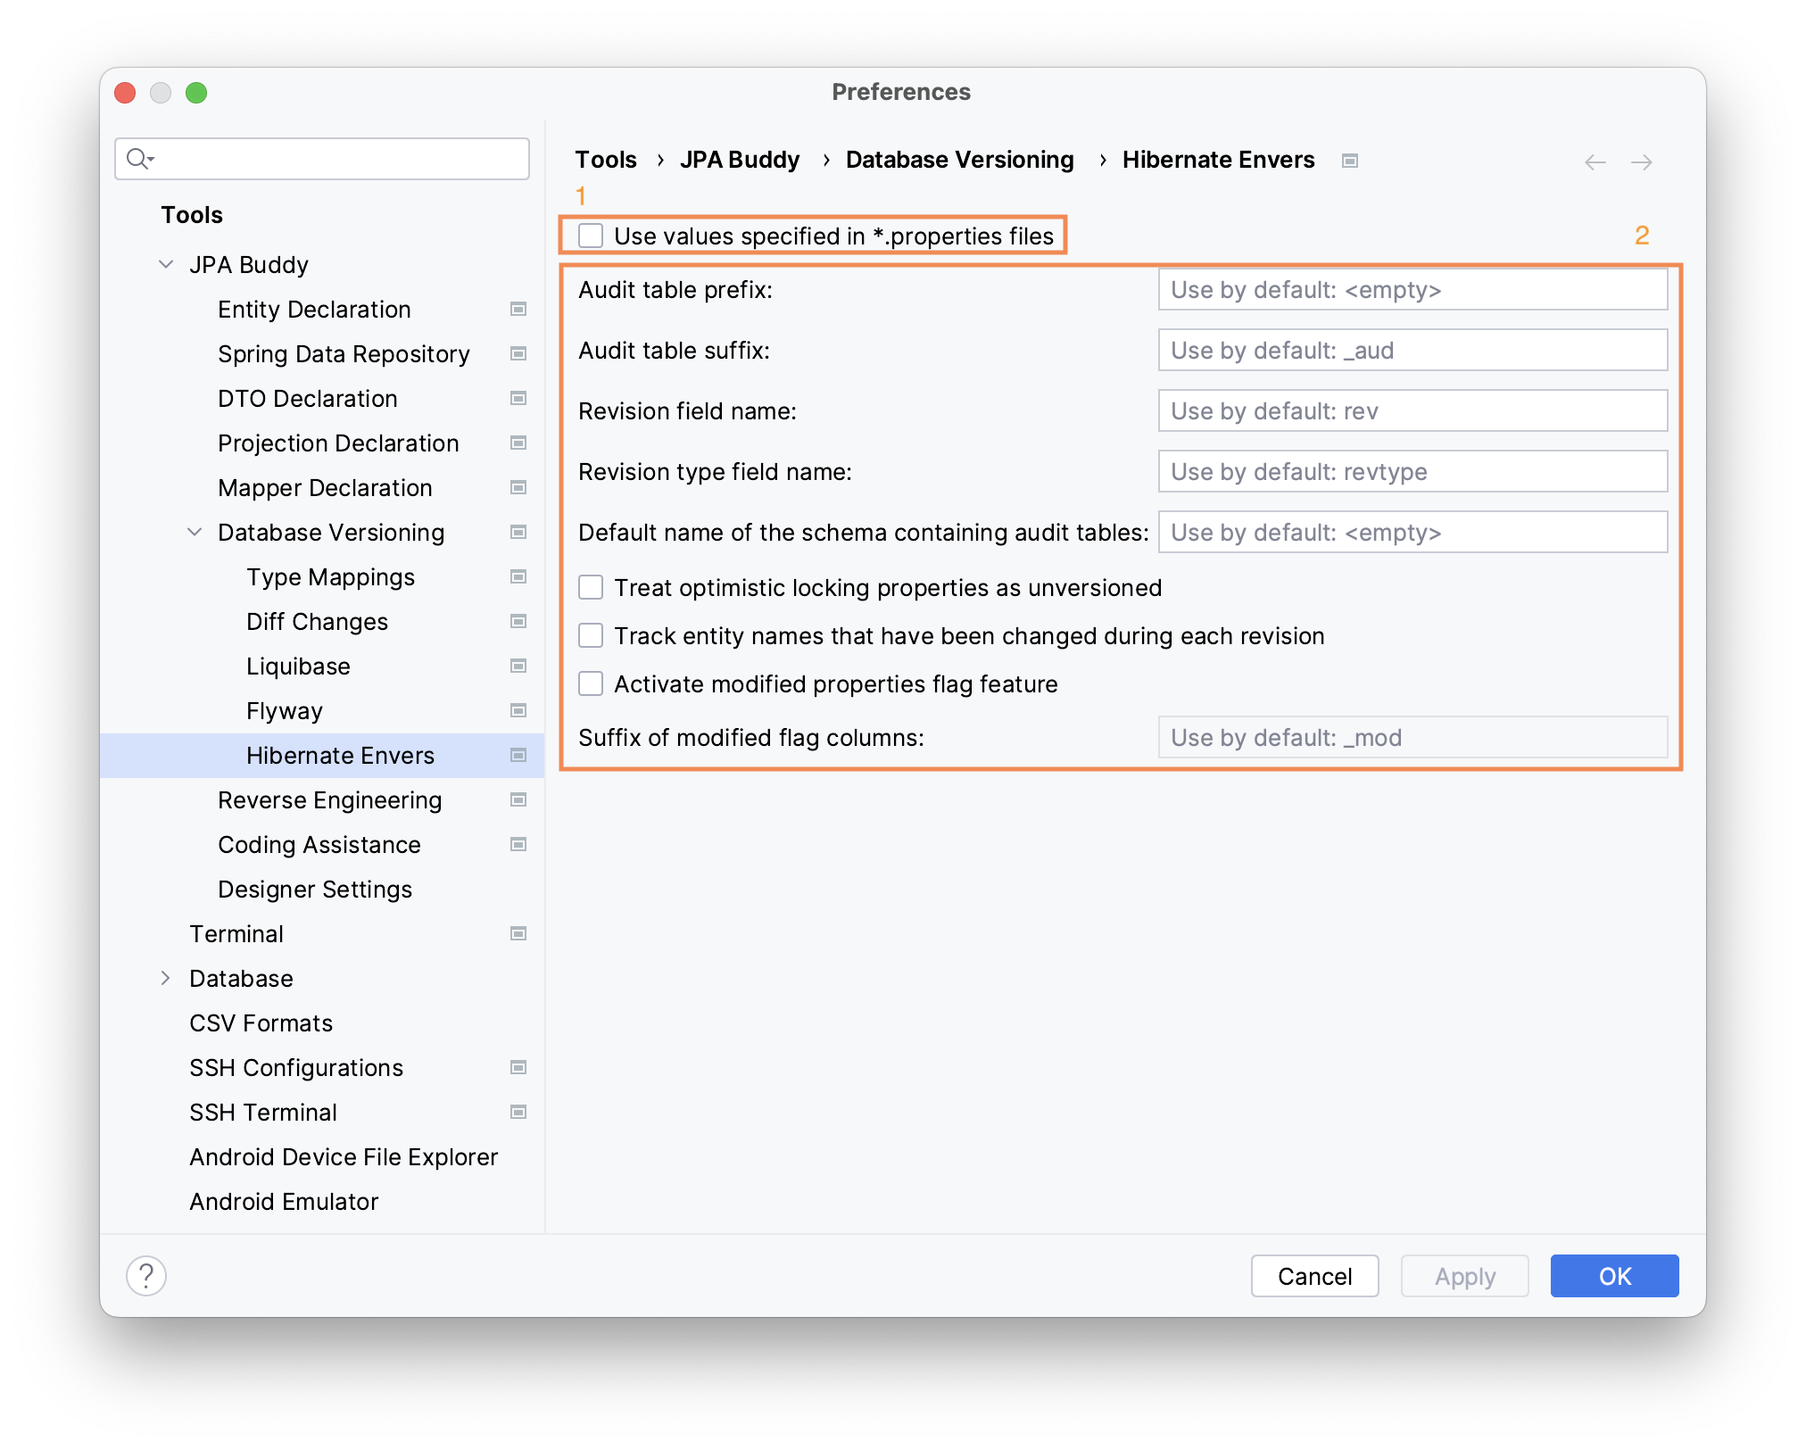This screenshot has width=1806, height=1449.
Task: Check Treat optimistic locking properties as unversioned
Action: click(591, 587)
